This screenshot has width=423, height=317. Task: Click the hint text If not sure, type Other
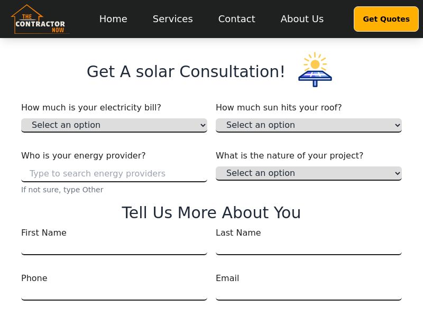[62, 190]
